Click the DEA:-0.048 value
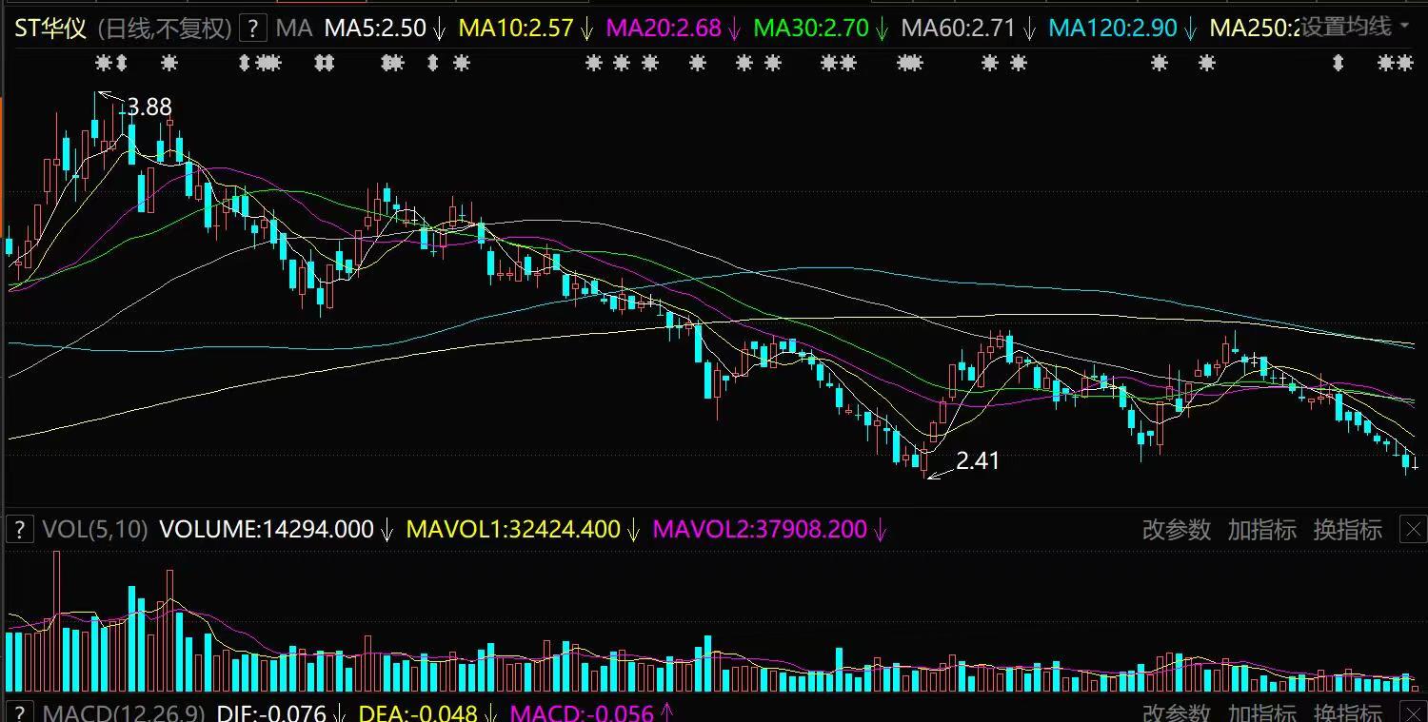This screenshot has height=722, width=1428. [x=420, y=712]
